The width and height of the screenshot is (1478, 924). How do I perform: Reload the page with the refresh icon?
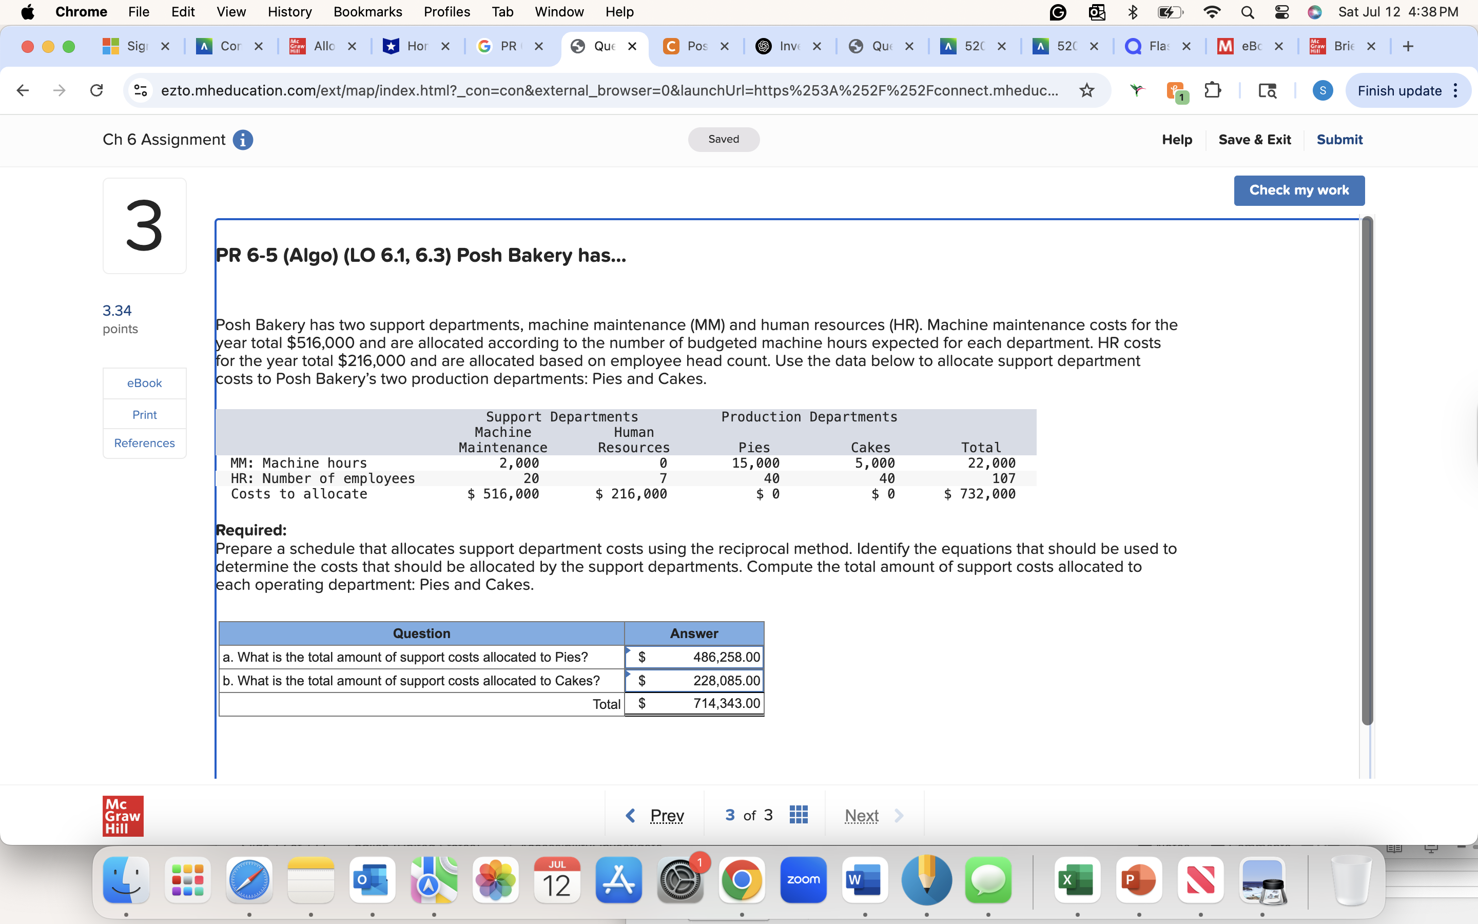point(96,90)
